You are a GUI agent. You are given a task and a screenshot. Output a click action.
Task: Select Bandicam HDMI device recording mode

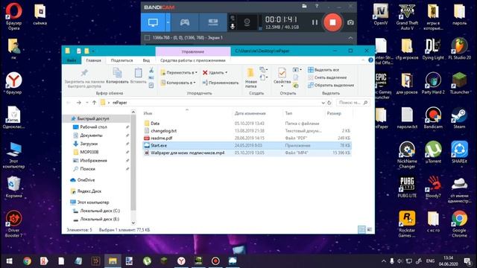point(213,22)
